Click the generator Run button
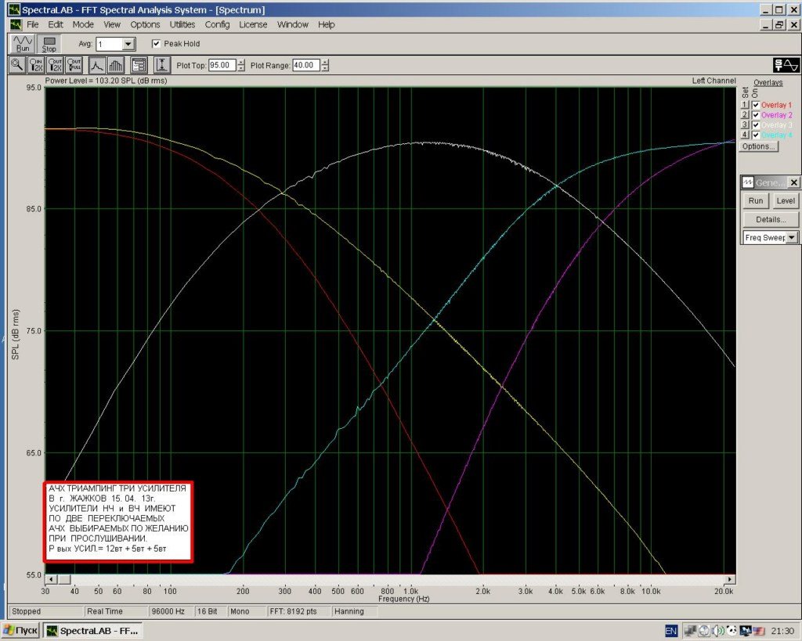 (756, 201)
